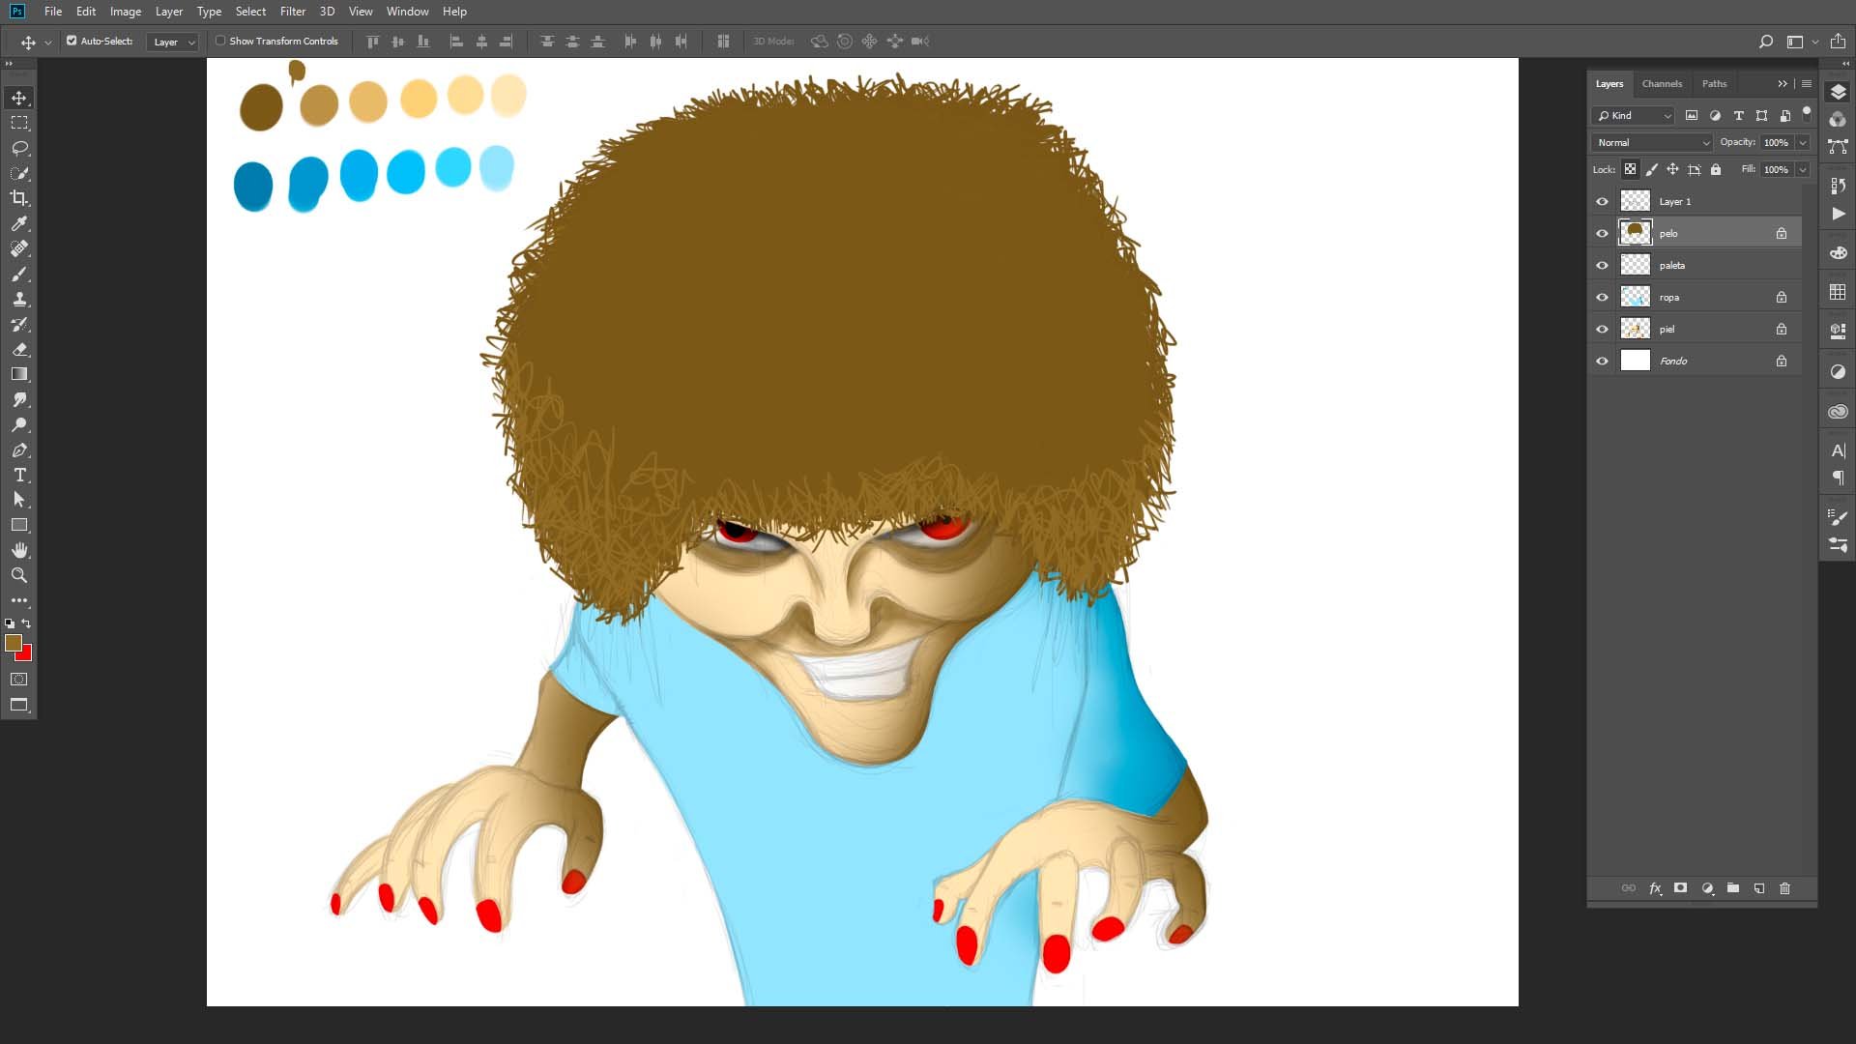The height and width of the screenshot is (1044, 1856).
Task: Select the Eraser tool
Action: coord(19,349)
